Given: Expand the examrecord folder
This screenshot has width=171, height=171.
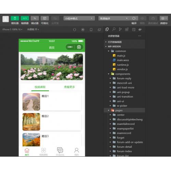Looking at the screenshot, I should [x=124, y=133].
